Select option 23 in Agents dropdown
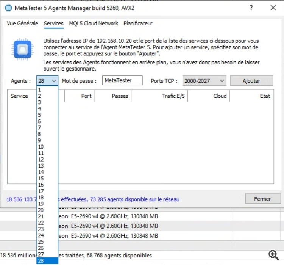This screenshot has width=284, height=265. tap(47, 229)
